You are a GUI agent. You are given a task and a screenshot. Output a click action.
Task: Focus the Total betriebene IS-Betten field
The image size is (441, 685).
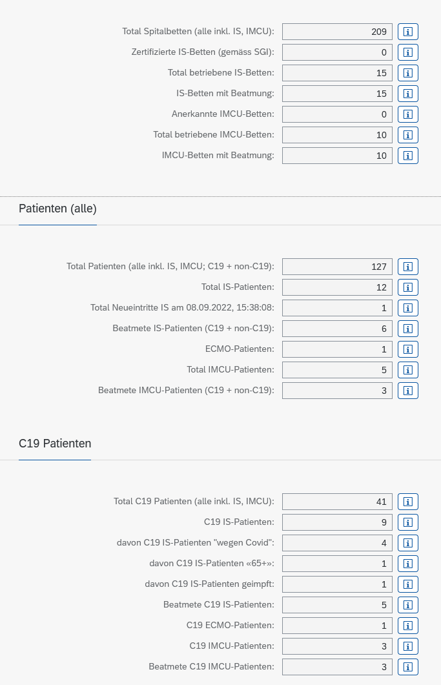tap(337, 73)
